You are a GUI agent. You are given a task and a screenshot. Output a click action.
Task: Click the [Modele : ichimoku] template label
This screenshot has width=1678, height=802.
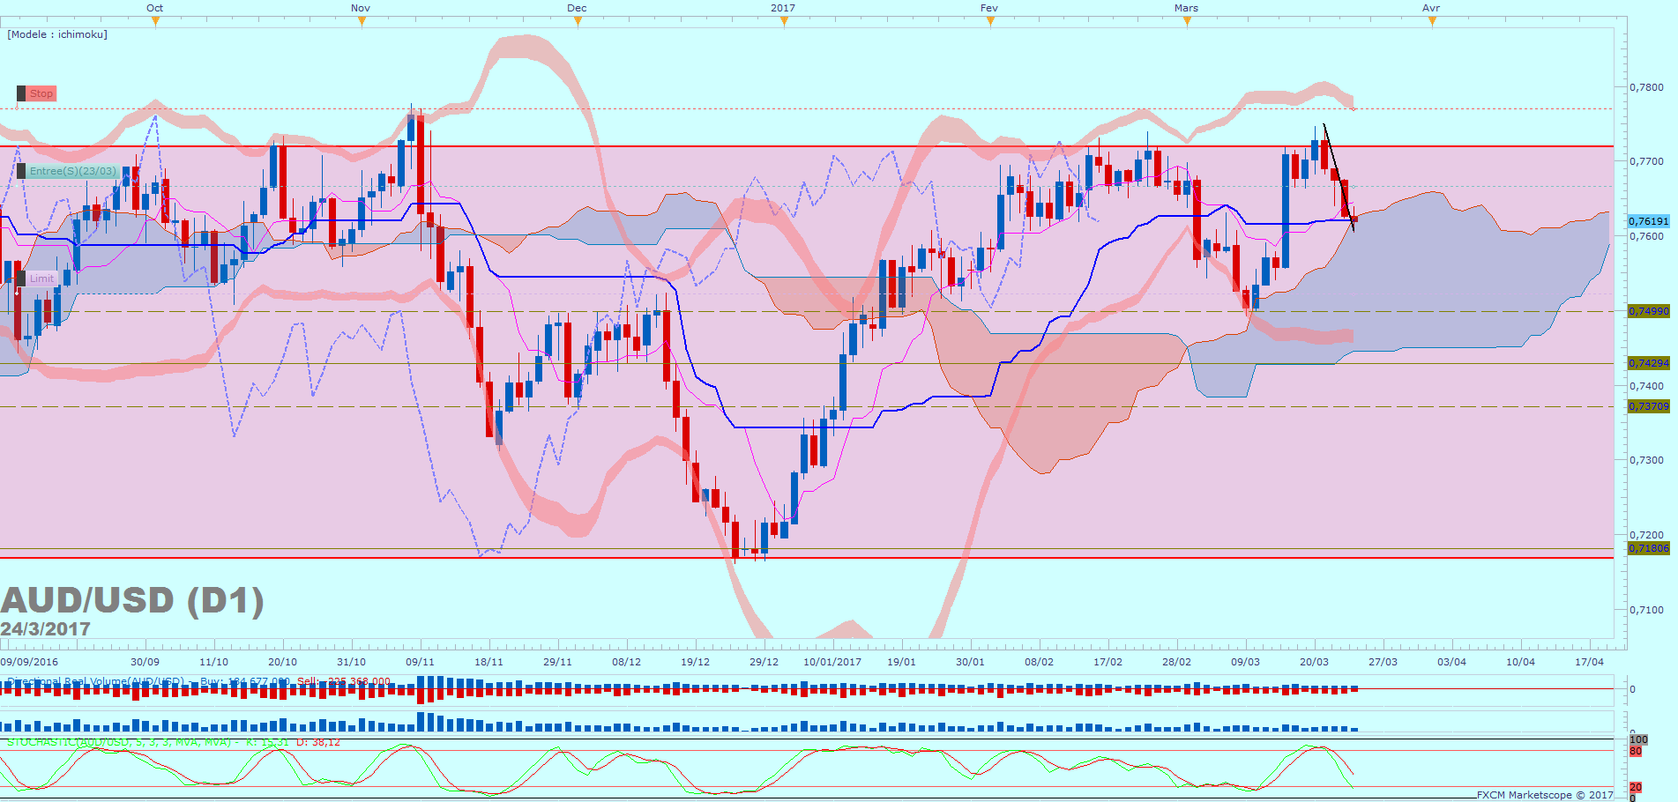click(x=57, y=34)
